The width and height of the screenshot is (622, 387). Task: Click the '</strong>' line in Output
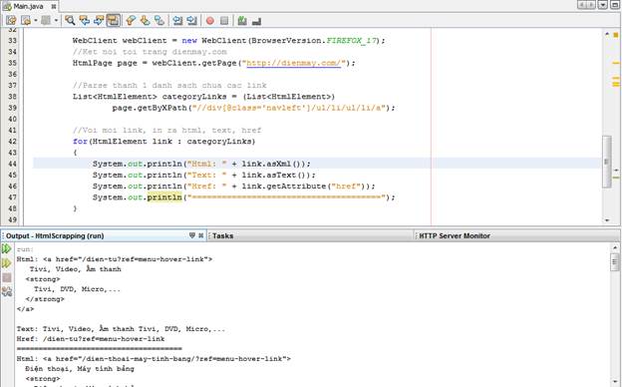click(x=45, y=299)
